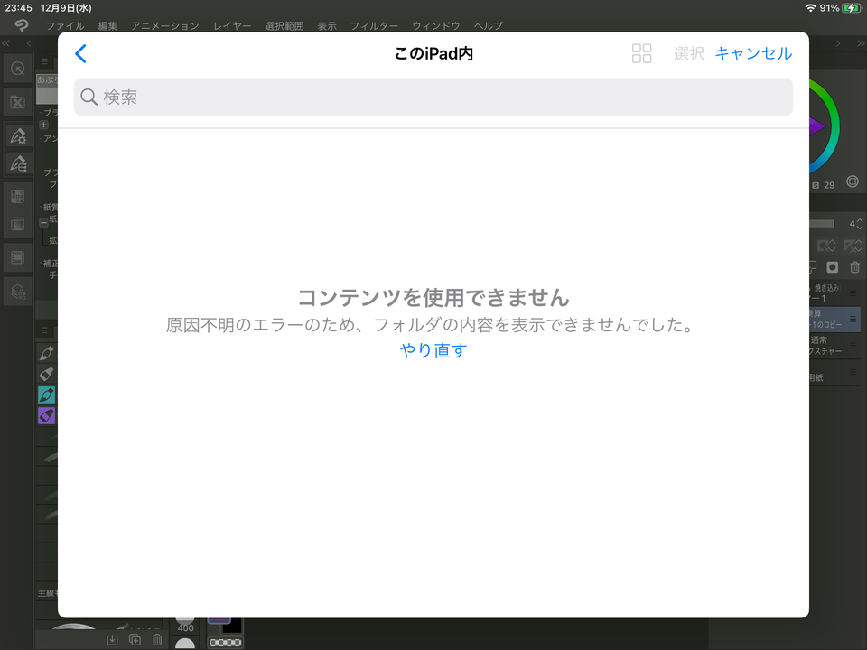Click the duplicate sub tool icon
This screenshot has width=867, height=650.
pyautogui.click(x=135, y=640)
